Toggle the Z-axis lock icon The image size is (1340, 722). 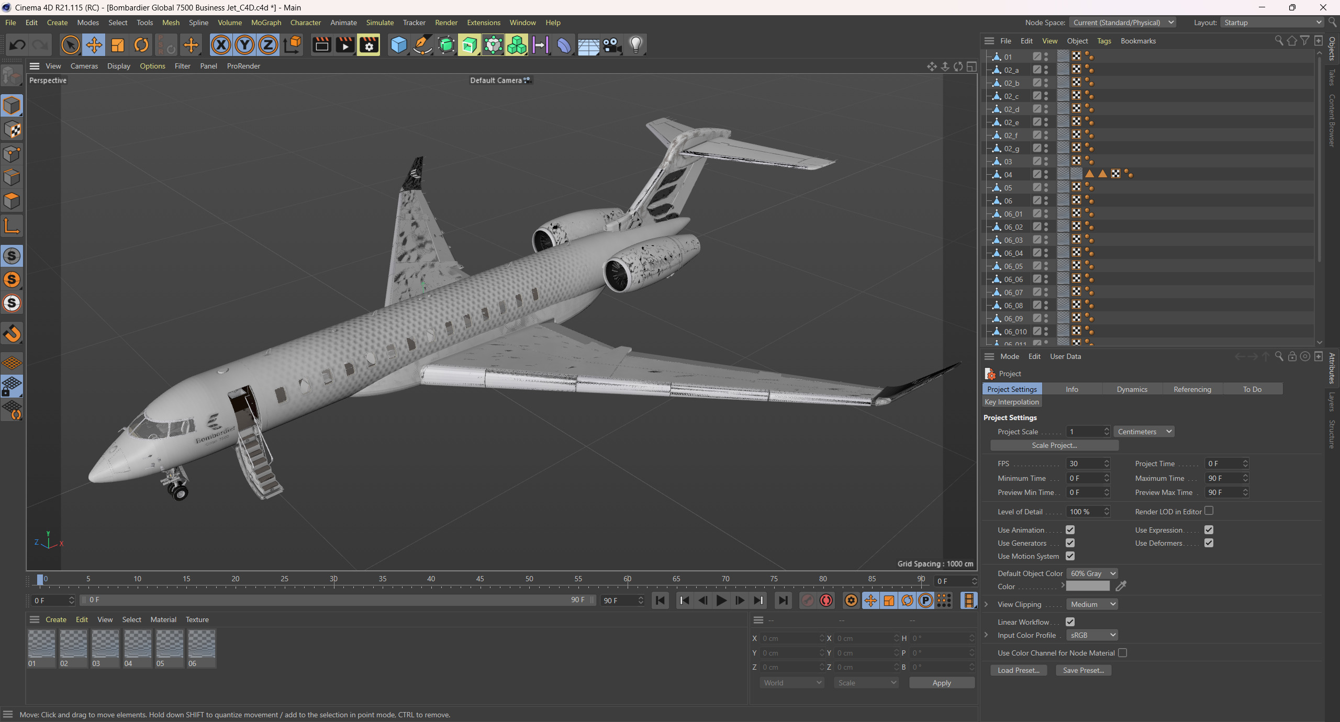tap(268, 45)
